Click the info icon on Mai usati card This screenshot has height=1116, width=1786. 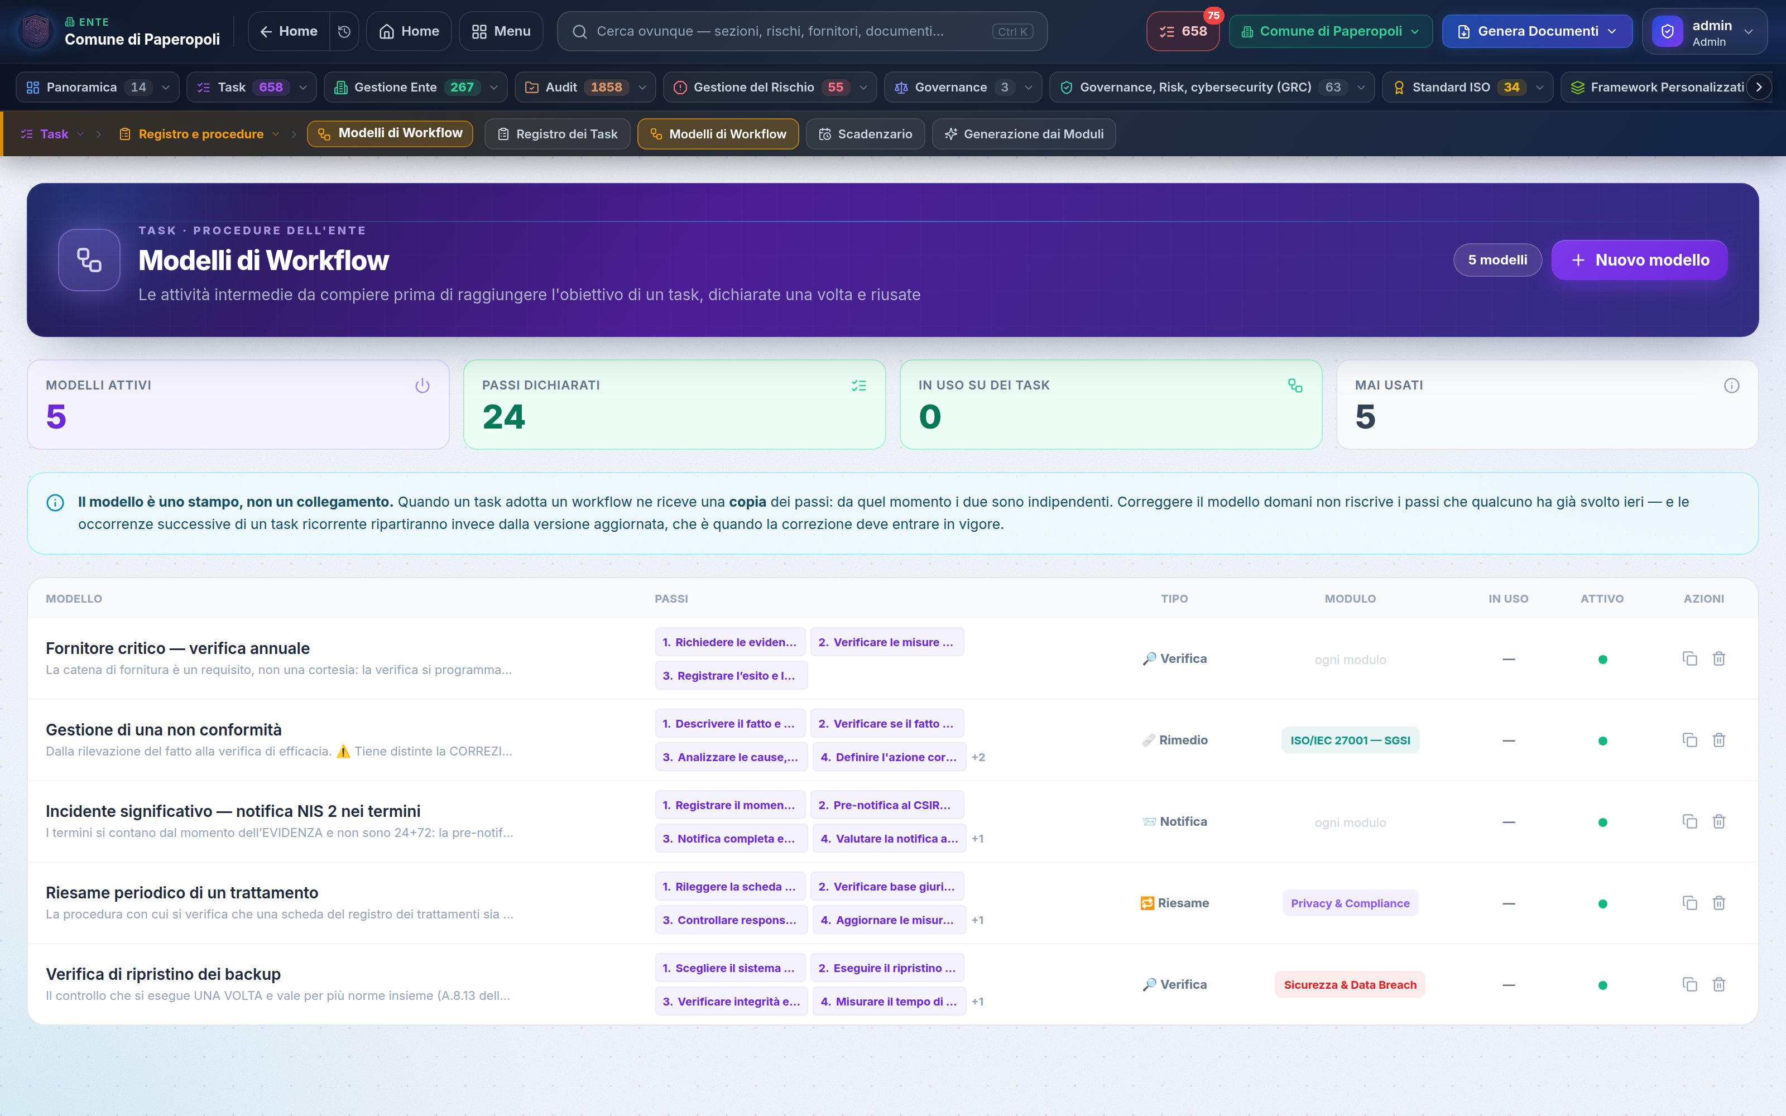[1731, 385]
